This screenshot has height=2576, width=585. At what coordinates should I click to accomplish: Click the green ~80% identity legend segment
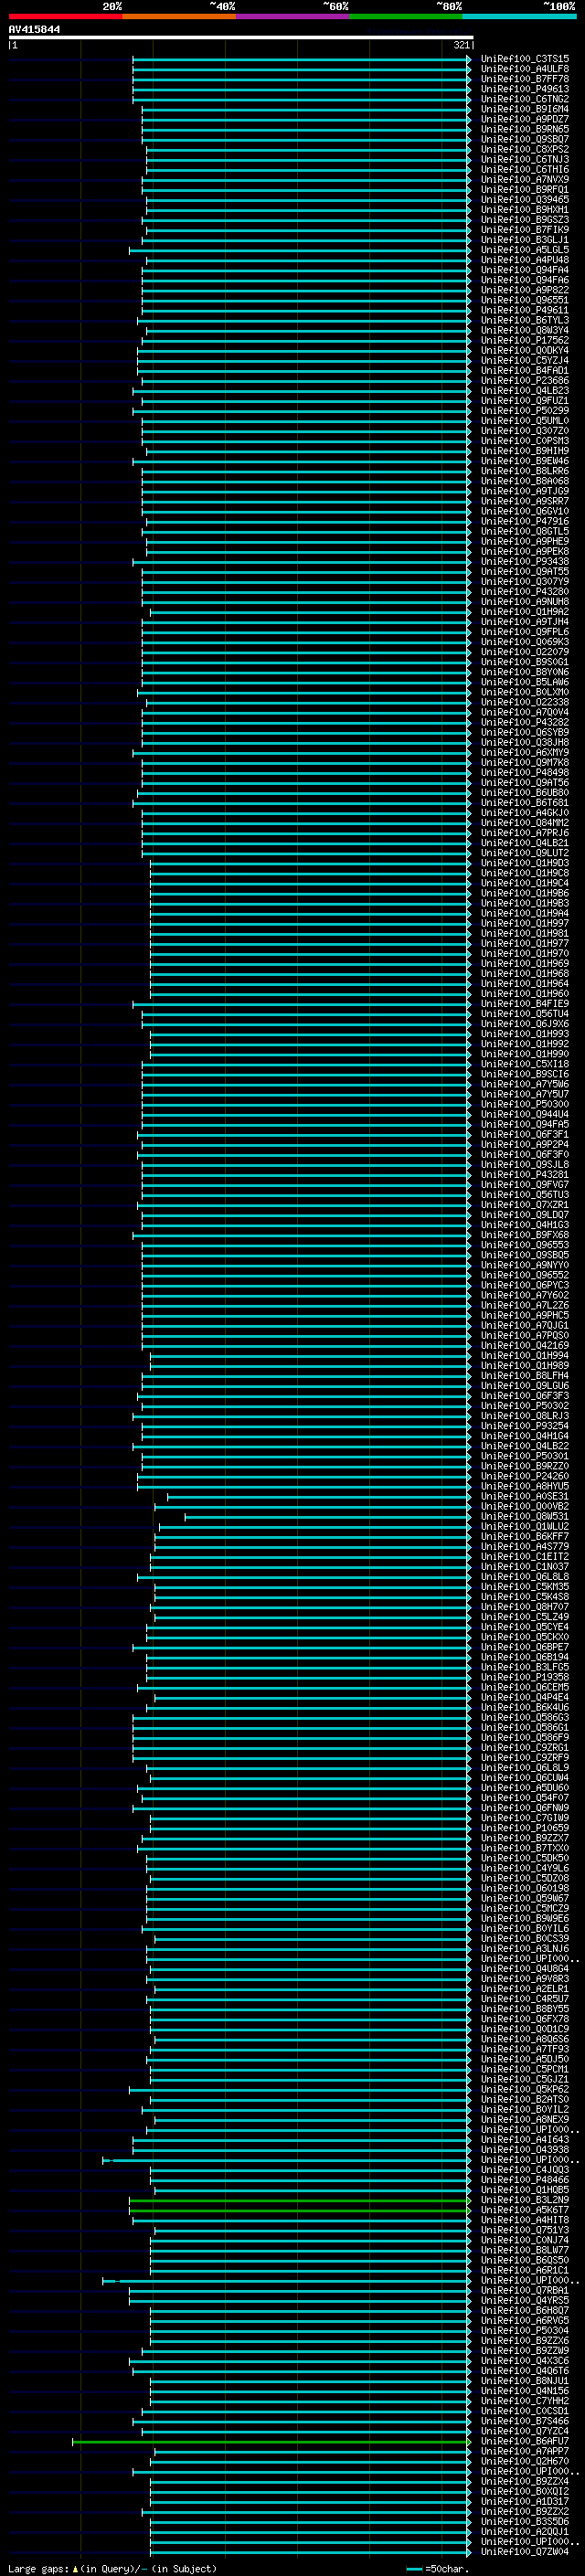click(x=406, y=16)
